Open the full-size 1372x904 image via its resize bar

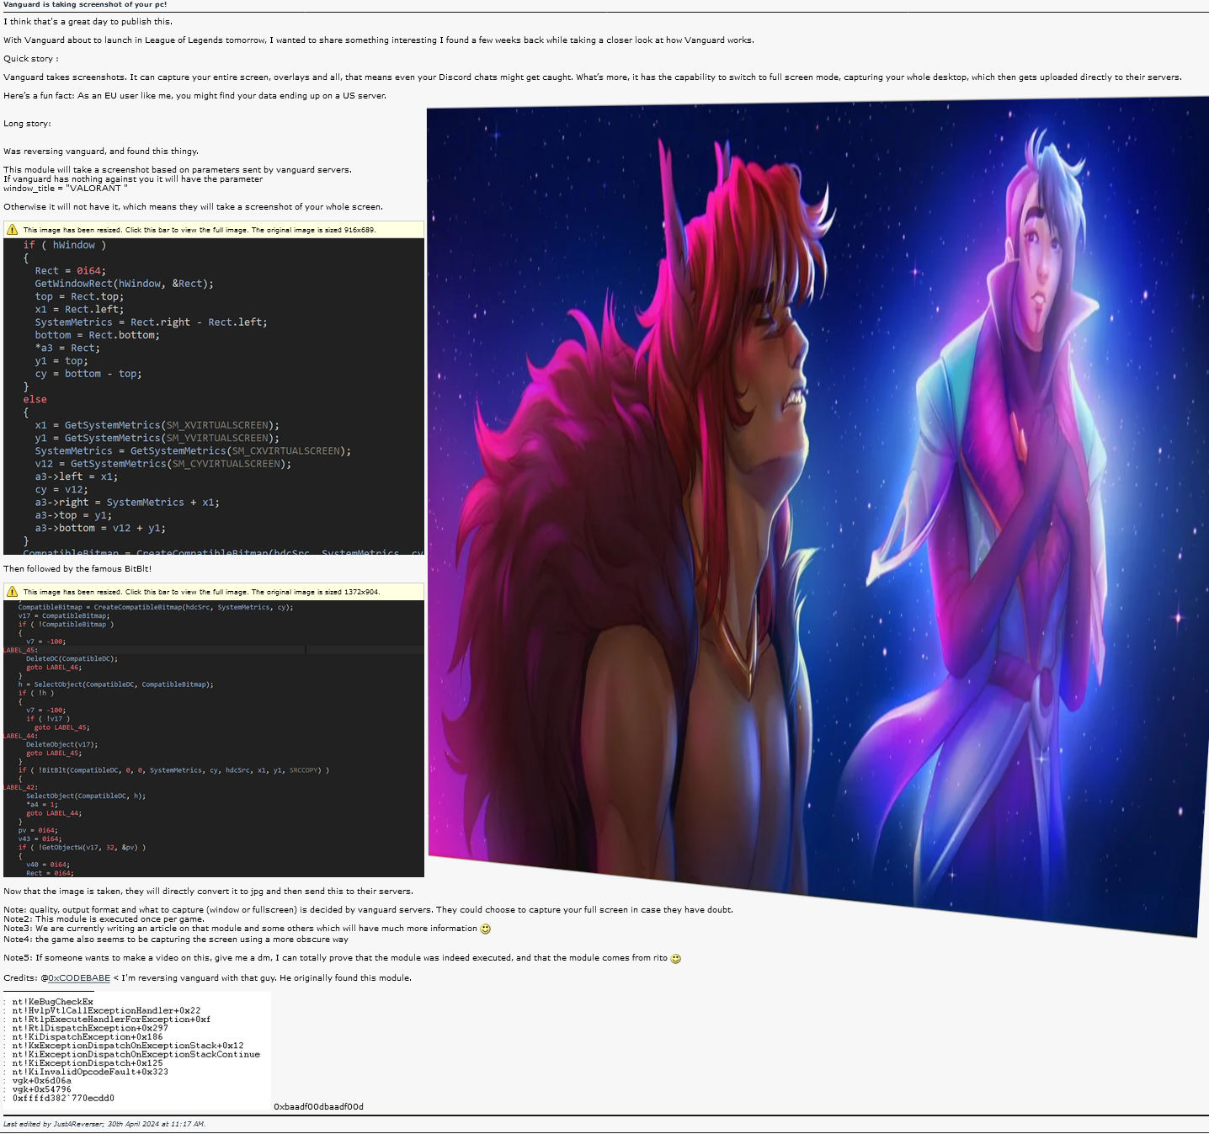[x=202, y=592]
